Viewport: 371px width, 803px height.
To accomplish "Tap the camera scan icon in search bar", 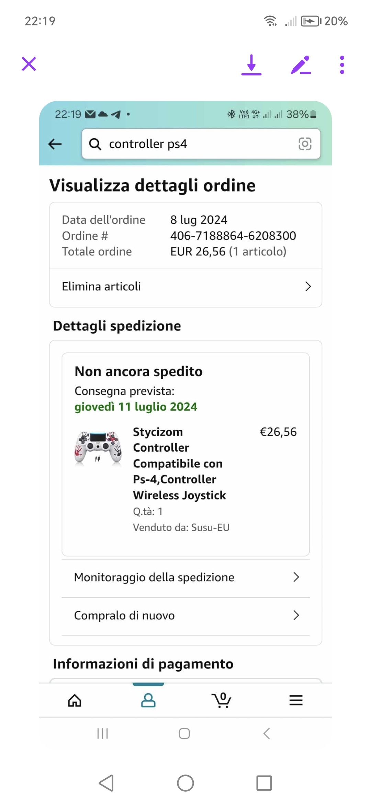I will click(x=305, y=144).
